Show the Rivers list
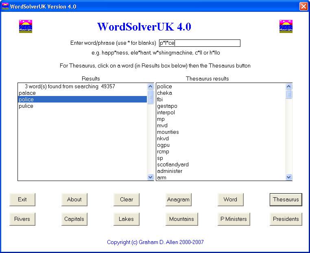The width and height of the screenshot is (310, 253). tap(22, 219)
